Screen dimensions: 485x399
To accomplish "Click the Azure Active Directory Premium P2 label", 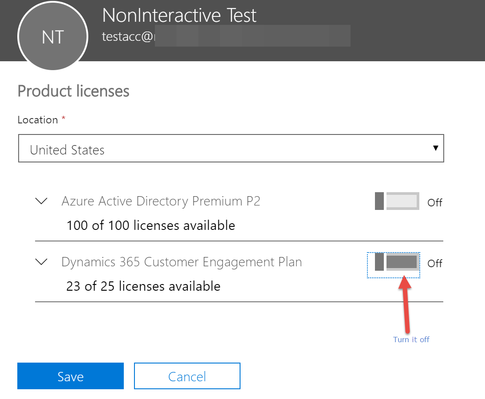I will click(161, 201).
